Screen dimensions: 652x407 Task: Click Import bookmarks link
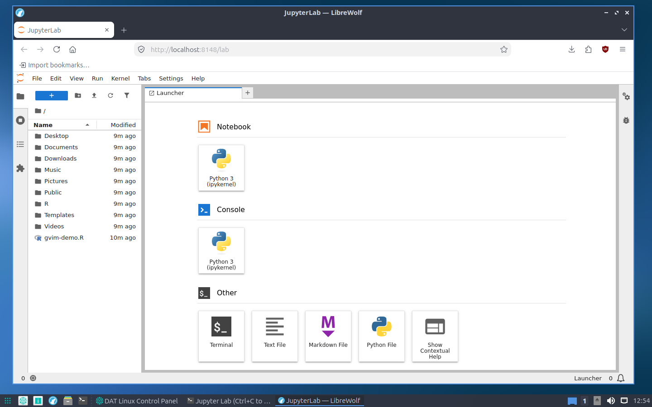tap(54, 65)
